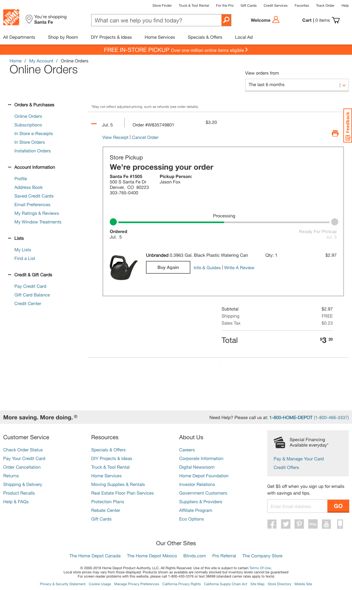Click the special financing credit card icon
The image size is (352, 590).
click(279, 442)
